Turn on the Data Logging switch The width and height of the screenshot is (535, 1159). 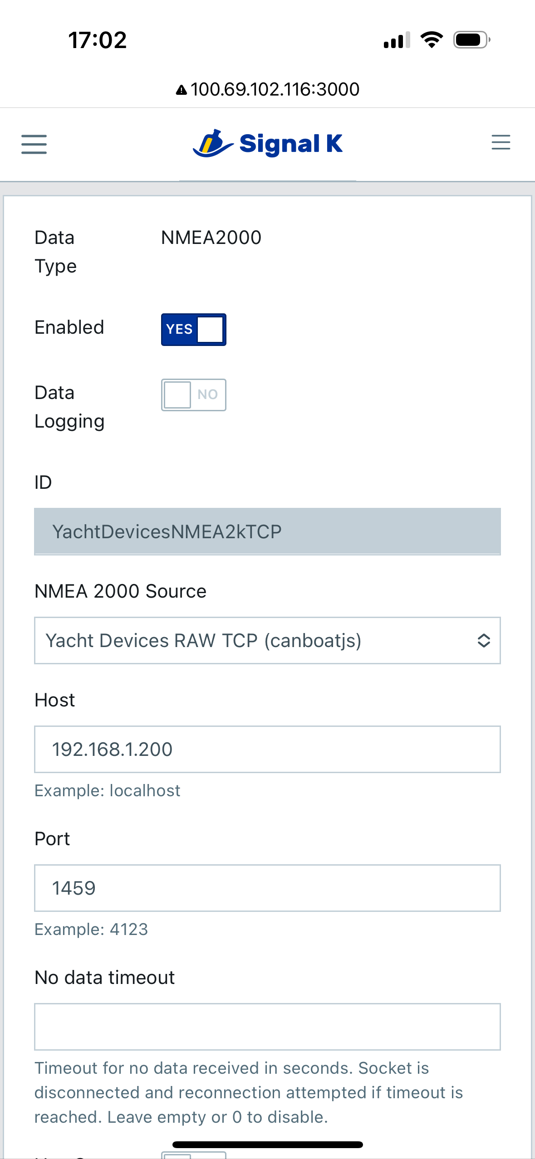[x=194, y=395]
